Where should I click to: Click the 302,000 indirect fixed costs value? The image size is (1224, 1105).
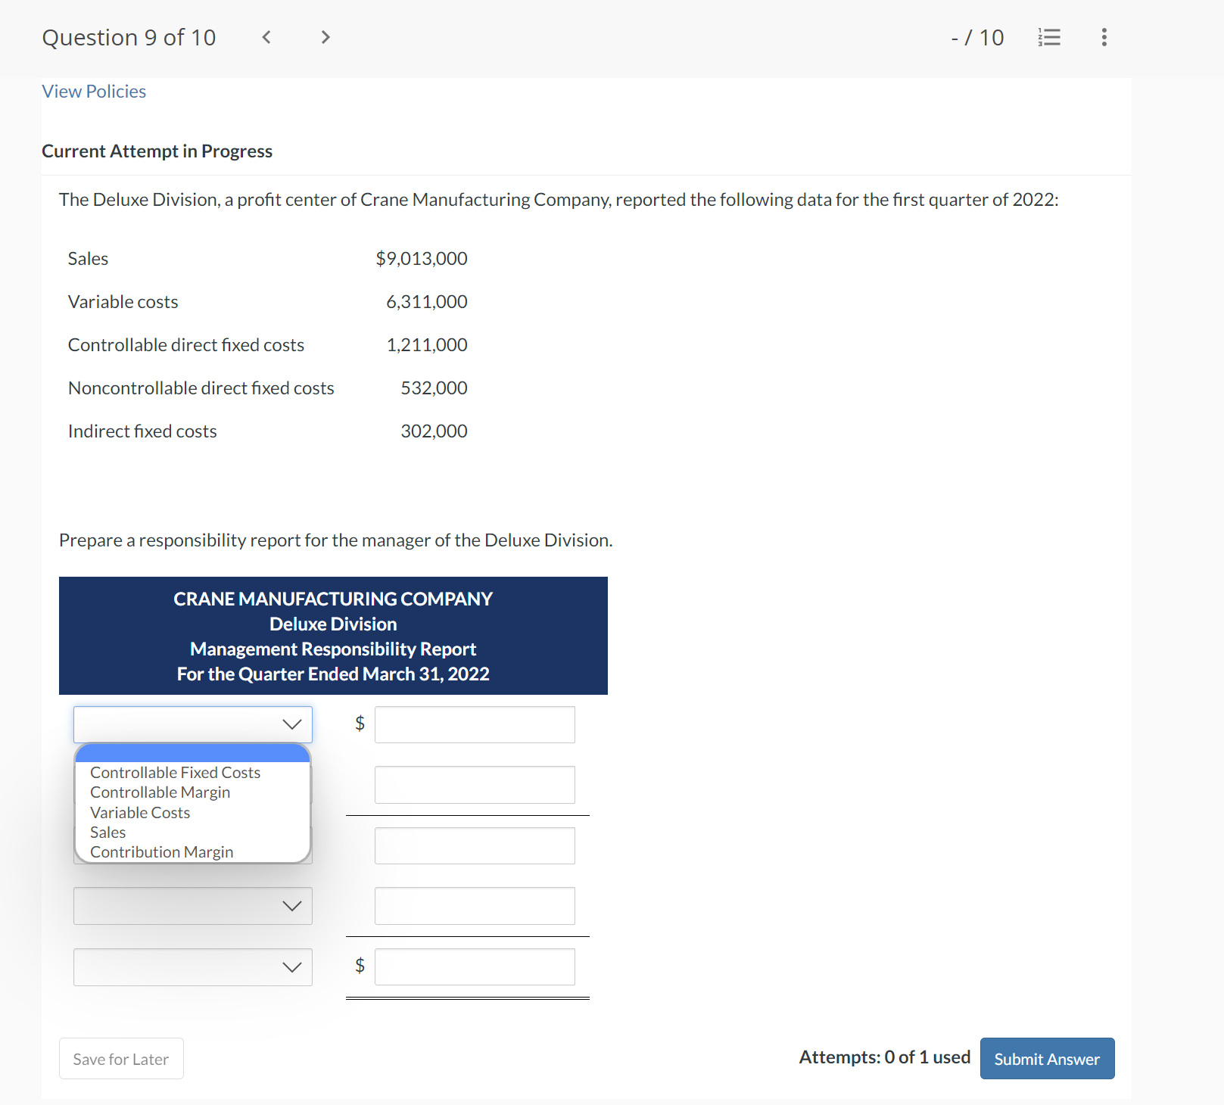(x=434, y=431)
